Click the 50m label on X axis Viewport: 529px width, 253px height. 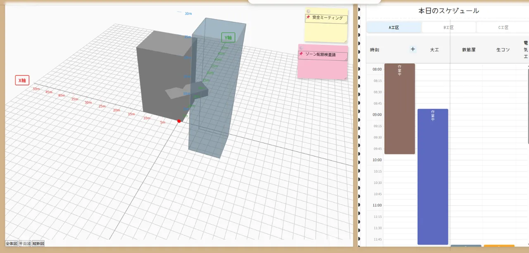(36, 89)
